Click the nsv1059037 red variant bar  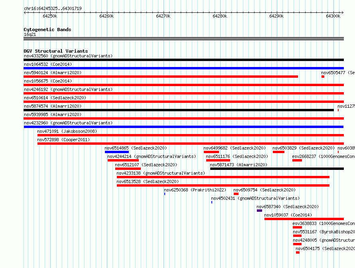tap(304, 219)
